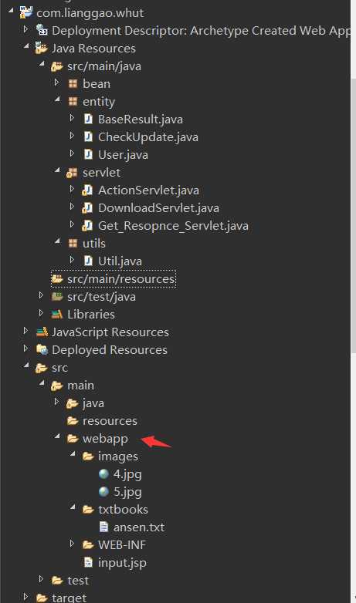The height and width of the screenshot is (603, 356).
Task: Collapse the webapp folder
Action: click(57, 437)
